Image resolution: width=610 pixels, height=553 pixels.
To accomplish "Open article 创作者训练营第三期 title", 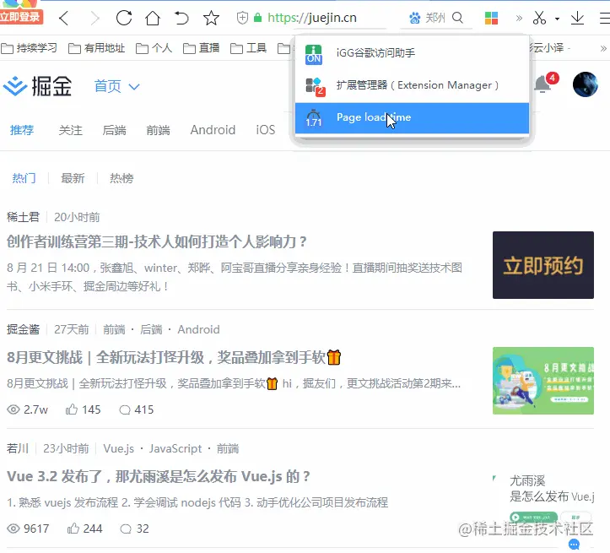I will click(x=157, y=242).
